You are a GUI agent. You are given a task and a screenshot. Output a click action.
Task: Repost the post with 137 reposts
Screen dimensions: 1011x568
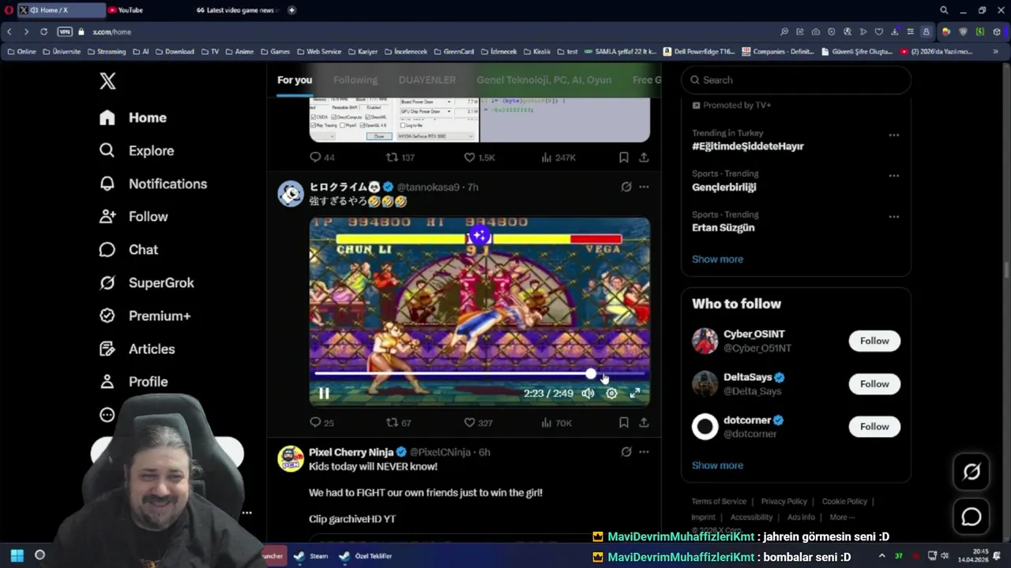[x=400, y=158]
